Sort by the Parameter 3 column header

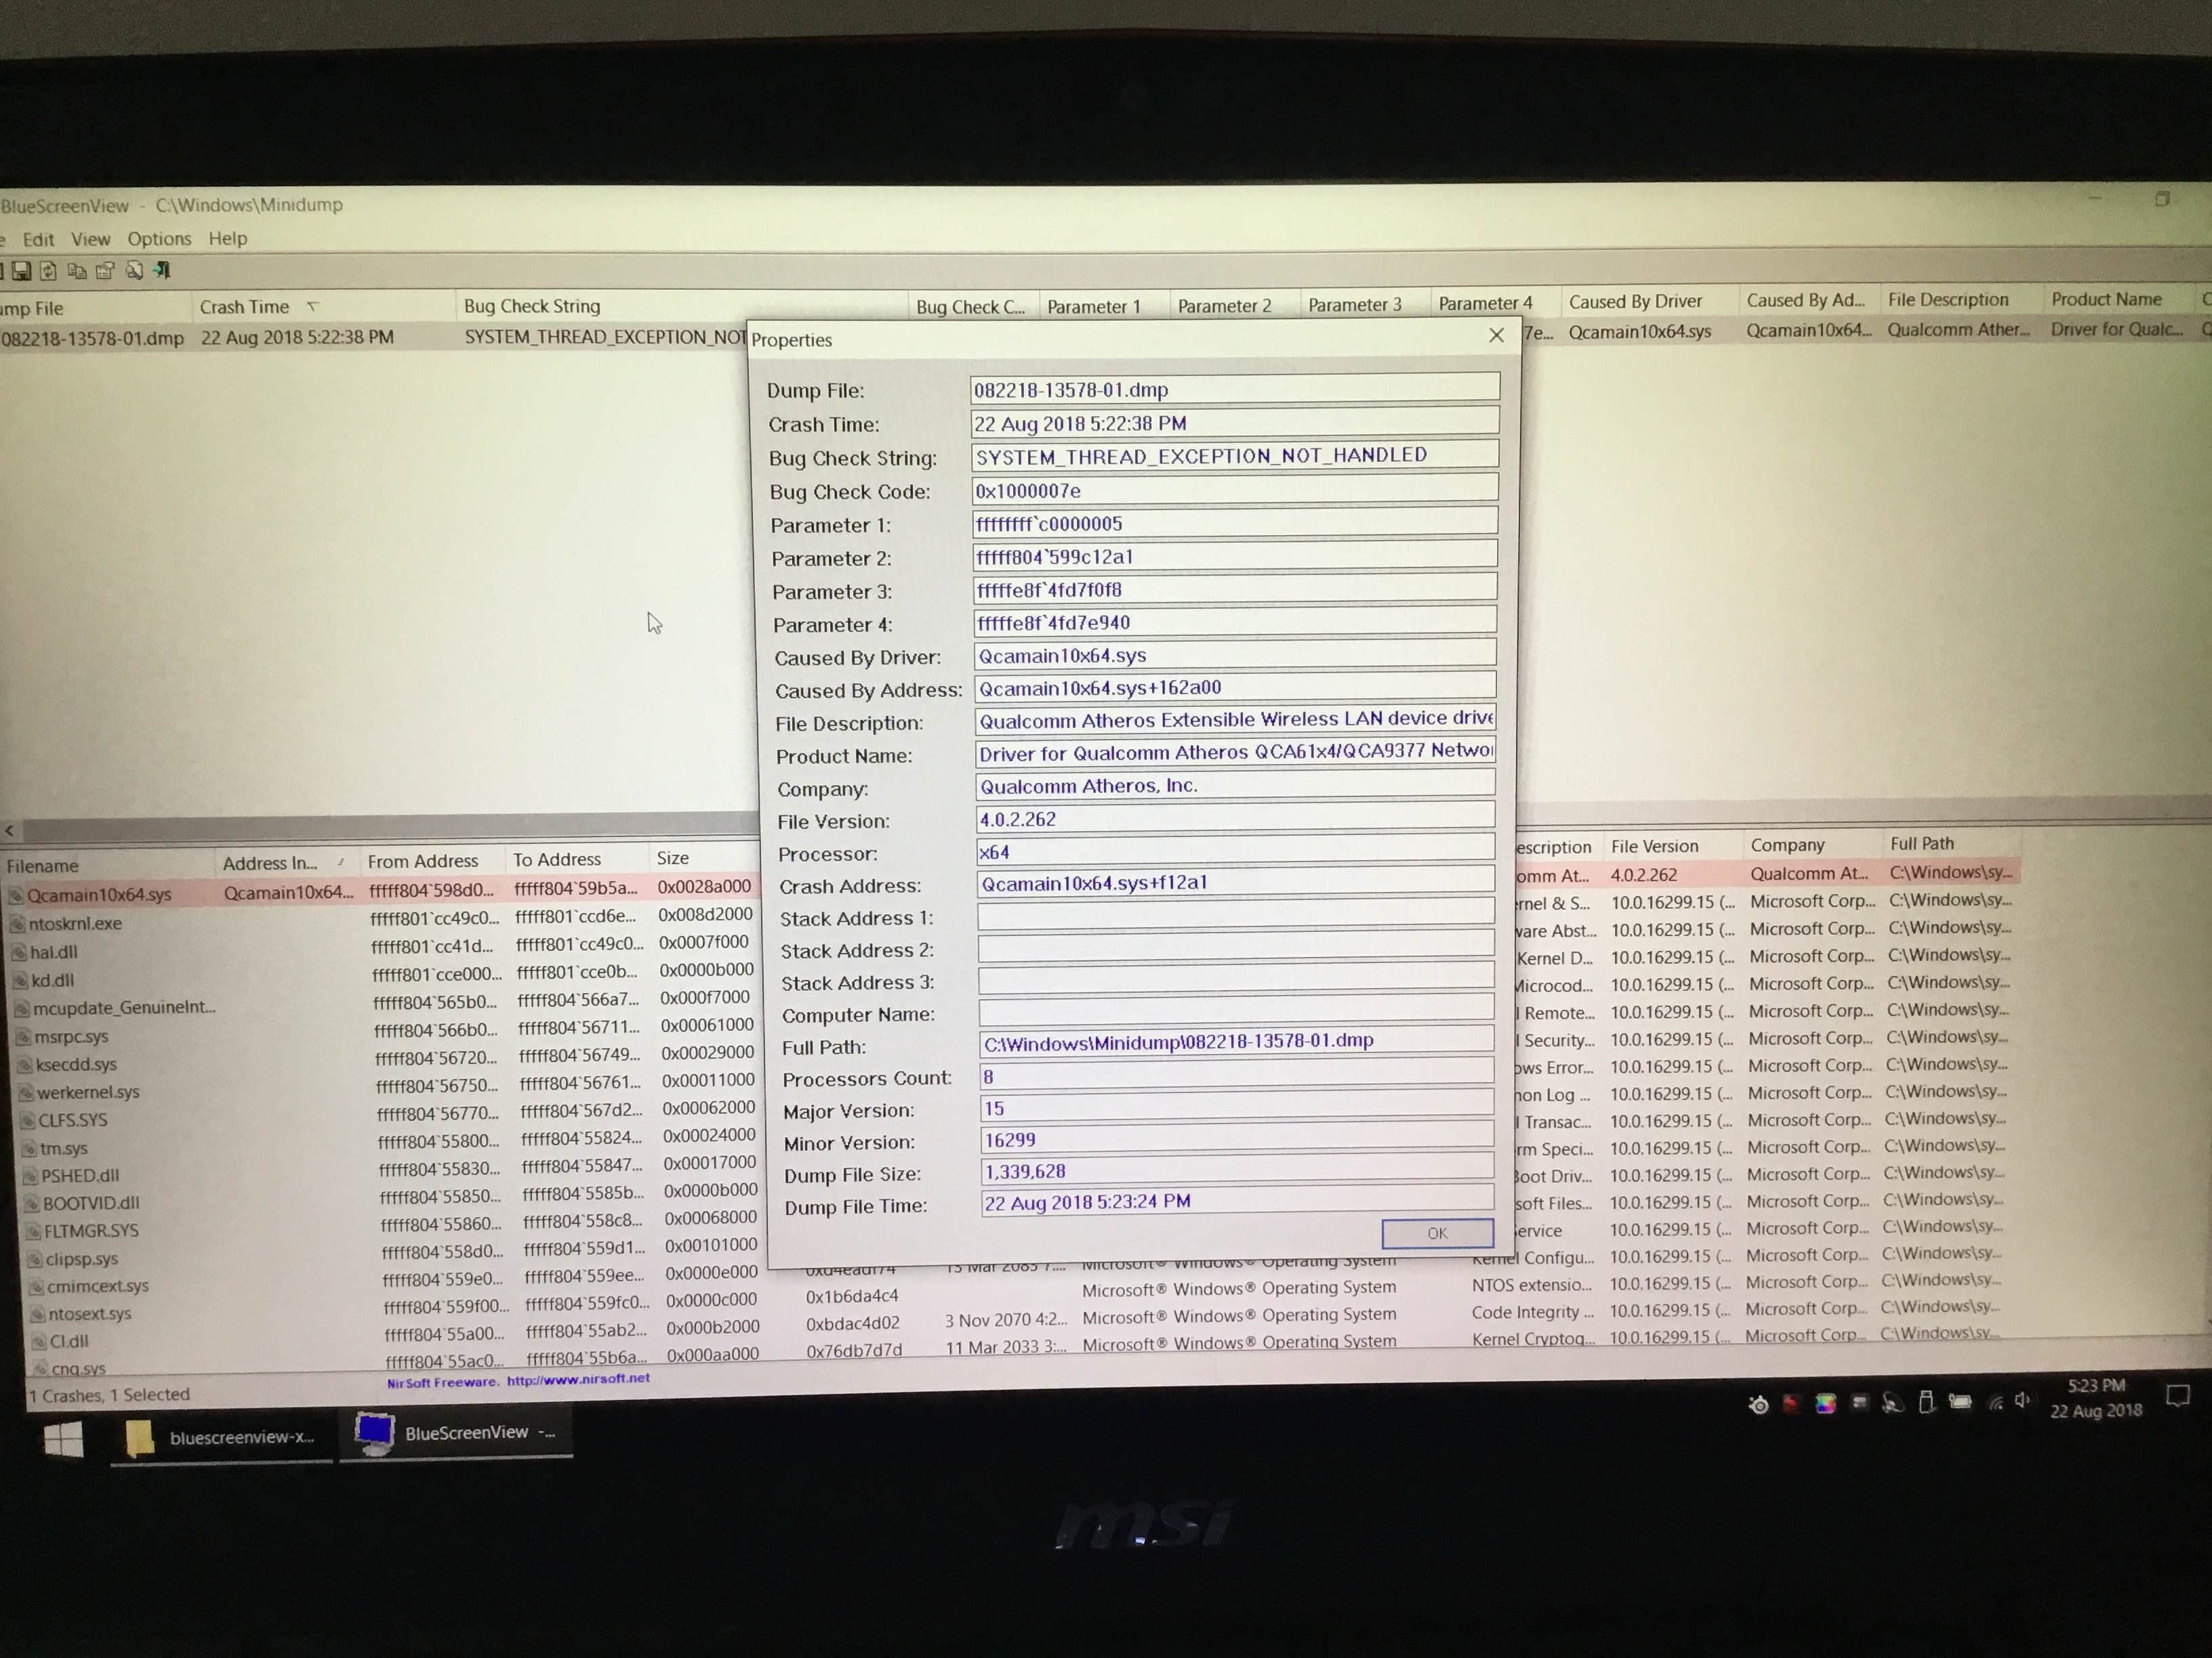click(x=1365, y=304)
